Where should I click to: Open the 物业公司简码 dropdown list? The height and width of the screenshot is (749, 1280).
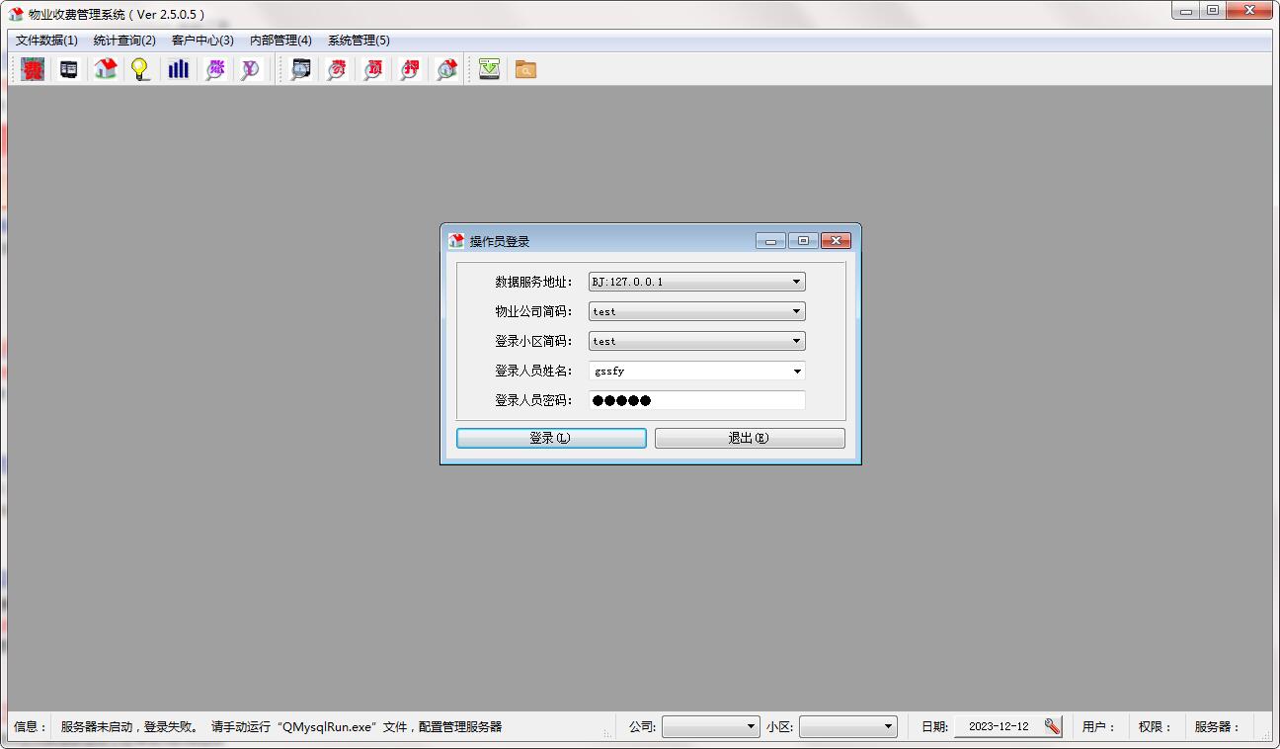point(796,310)
